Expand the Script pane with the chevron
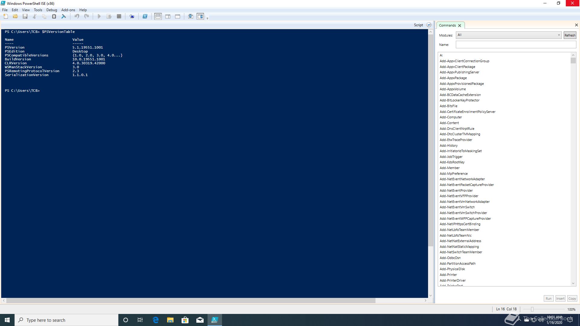This screenshot has height=326, width=580. pyautogui.click(x=429, y=25)
